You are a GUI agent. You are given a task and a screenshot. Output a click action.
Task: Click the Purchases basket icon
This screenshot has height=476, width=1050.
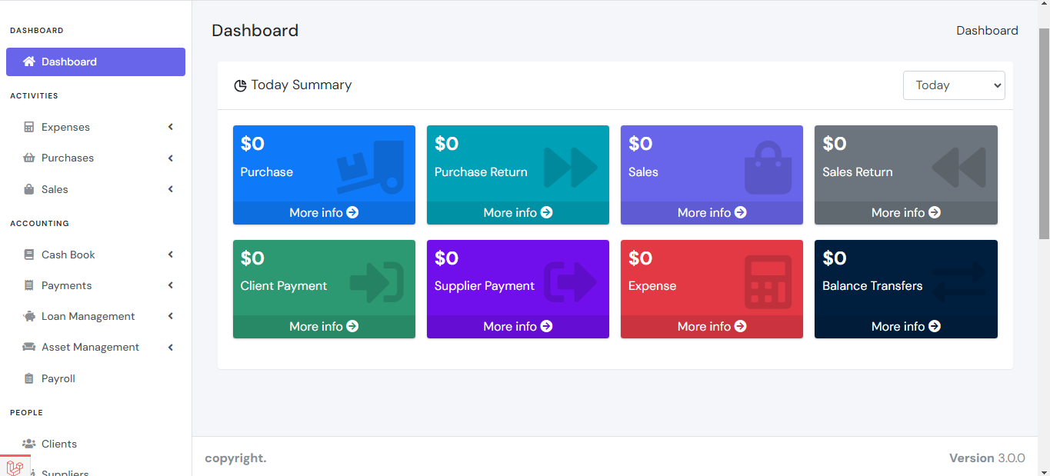pos(29,158)
